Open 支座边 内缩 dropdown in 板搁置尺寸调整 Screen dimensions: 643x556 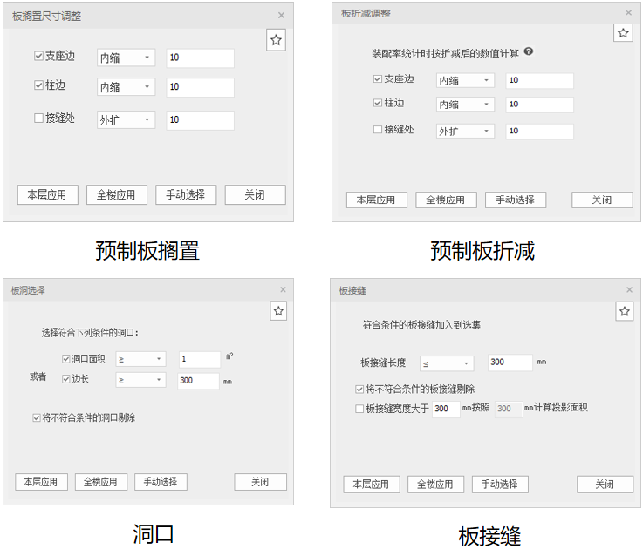[x=127, y=58]
